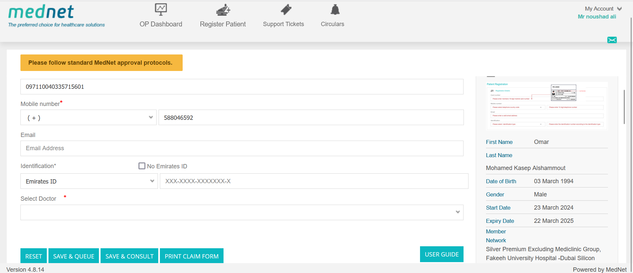Viewport: 633px width, 273px height.
Task: Click the last name Mohamed Kasep Alshammout
Action: coord(526,168)
